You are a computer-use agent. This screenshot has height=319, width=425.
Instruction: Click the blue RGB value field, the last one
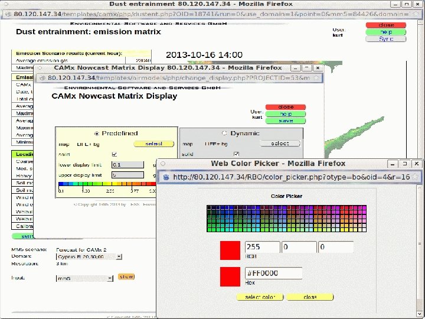click(x=336, y=247)
